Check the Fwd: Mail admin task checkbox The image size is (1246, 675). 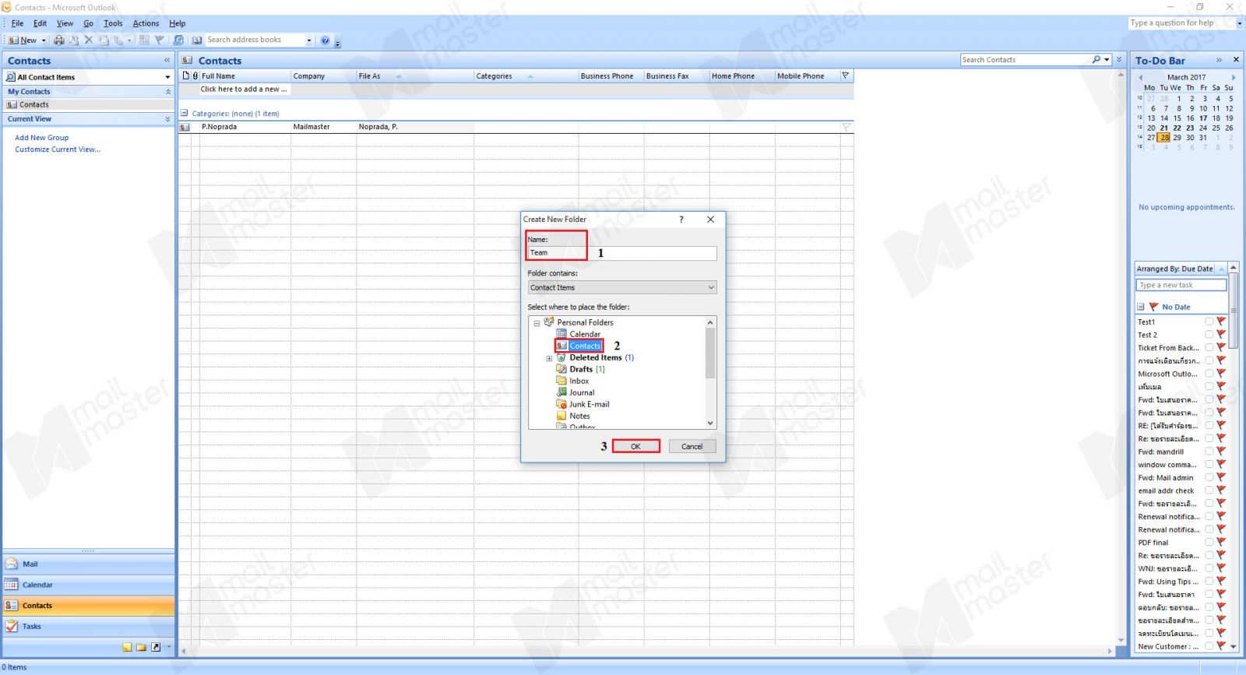[1209, 478]
